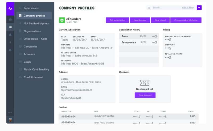Focus the Search input field
Viewport: 213px width, 131px height.
pyautogui.click(x=166, y=8)
